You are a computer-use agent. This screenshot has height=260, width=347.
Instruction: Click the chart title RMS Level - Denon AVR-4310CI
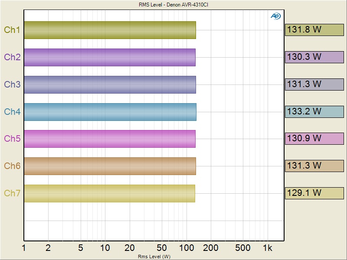click(x=173, y=4)
